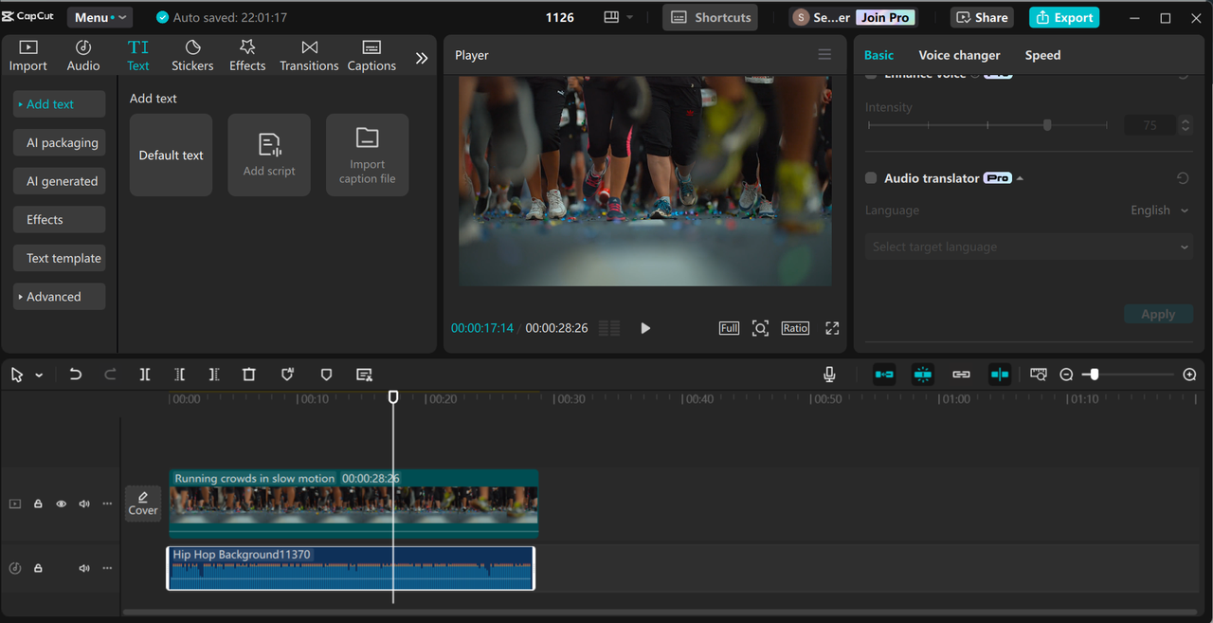Select the AI generated category
The image size is (1213, 623).
point(59,181)
